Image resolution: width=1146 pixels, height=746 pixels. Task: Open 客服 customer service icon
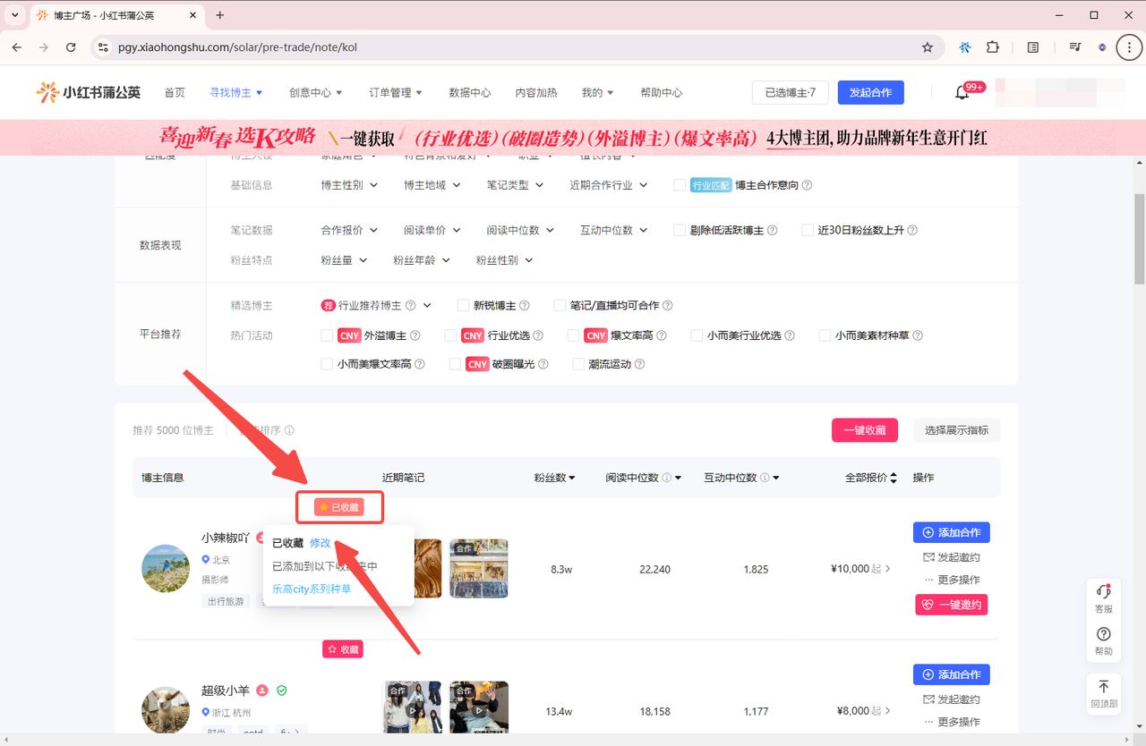point(1103,593)
